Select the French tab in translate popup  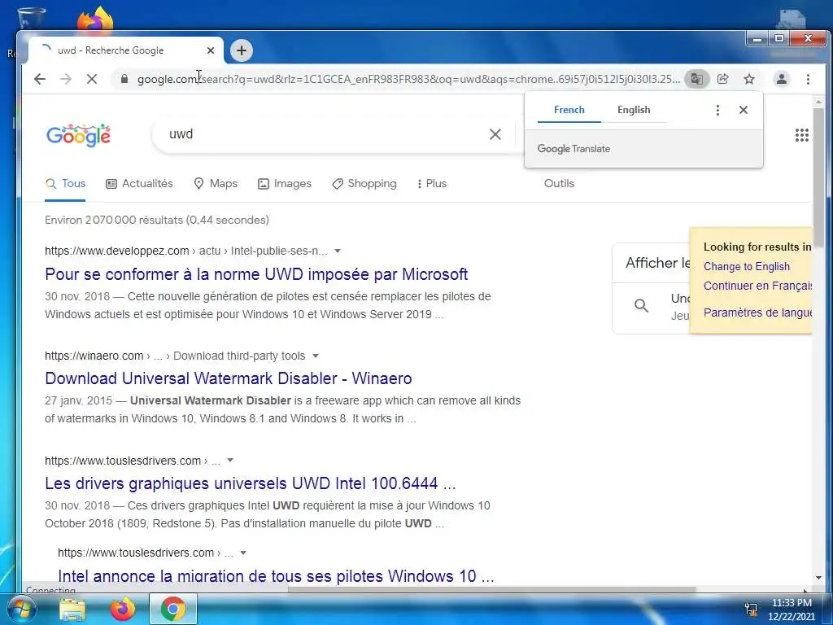click(x=569, y=110)
